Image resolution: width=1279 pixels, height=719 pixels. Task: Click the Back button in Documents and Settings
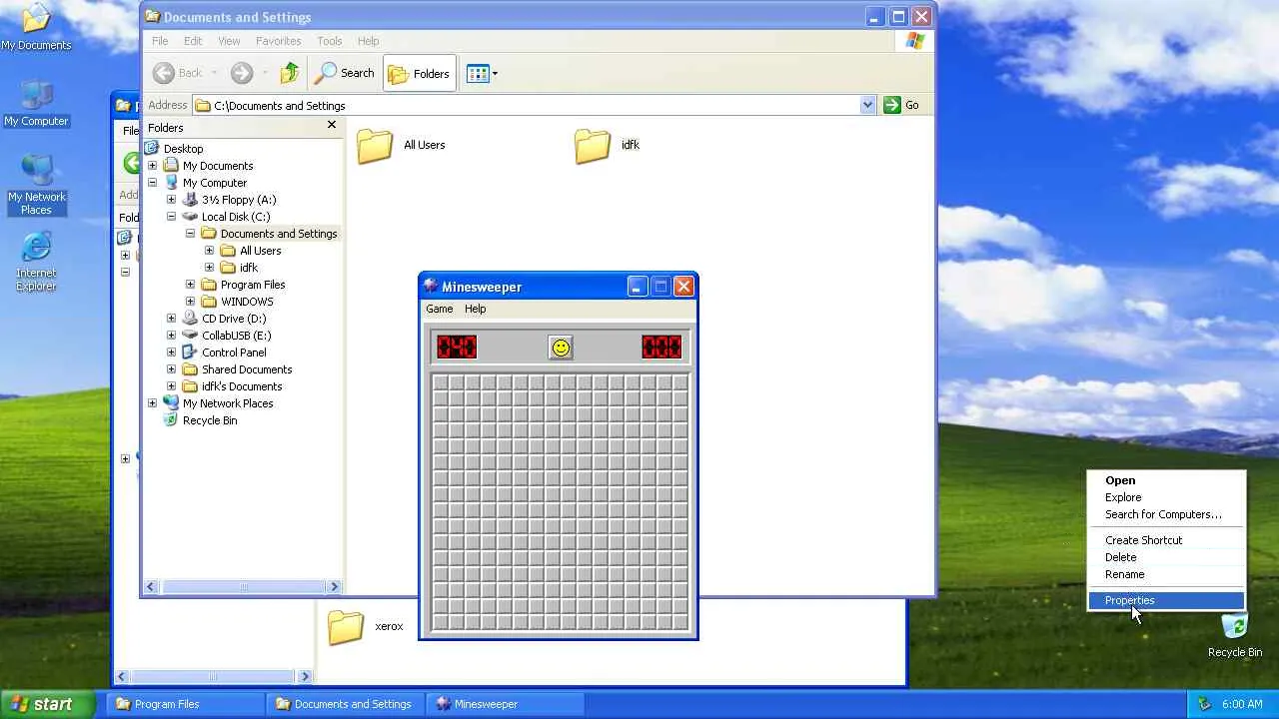(x=179, y=73)
